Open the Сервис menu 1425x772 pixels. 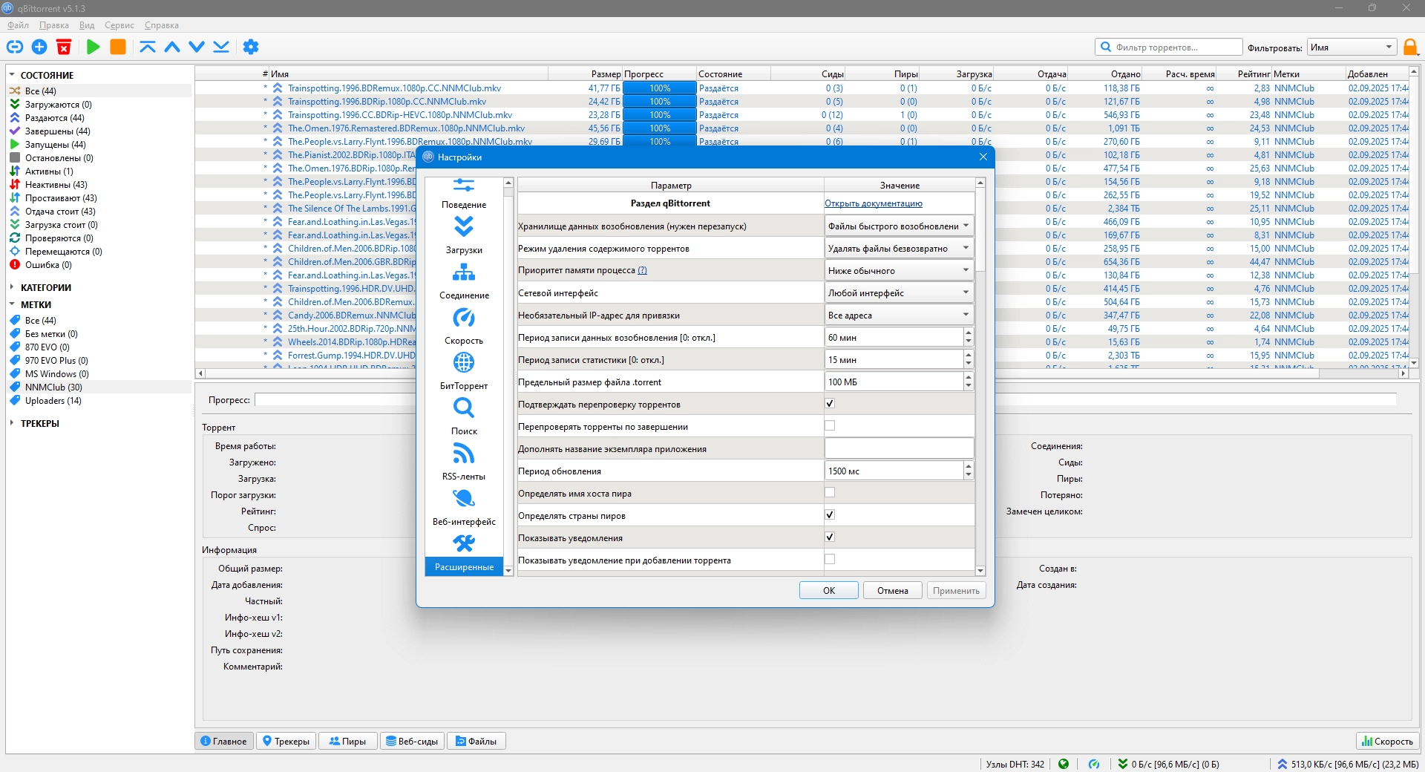tap(119, 25)
